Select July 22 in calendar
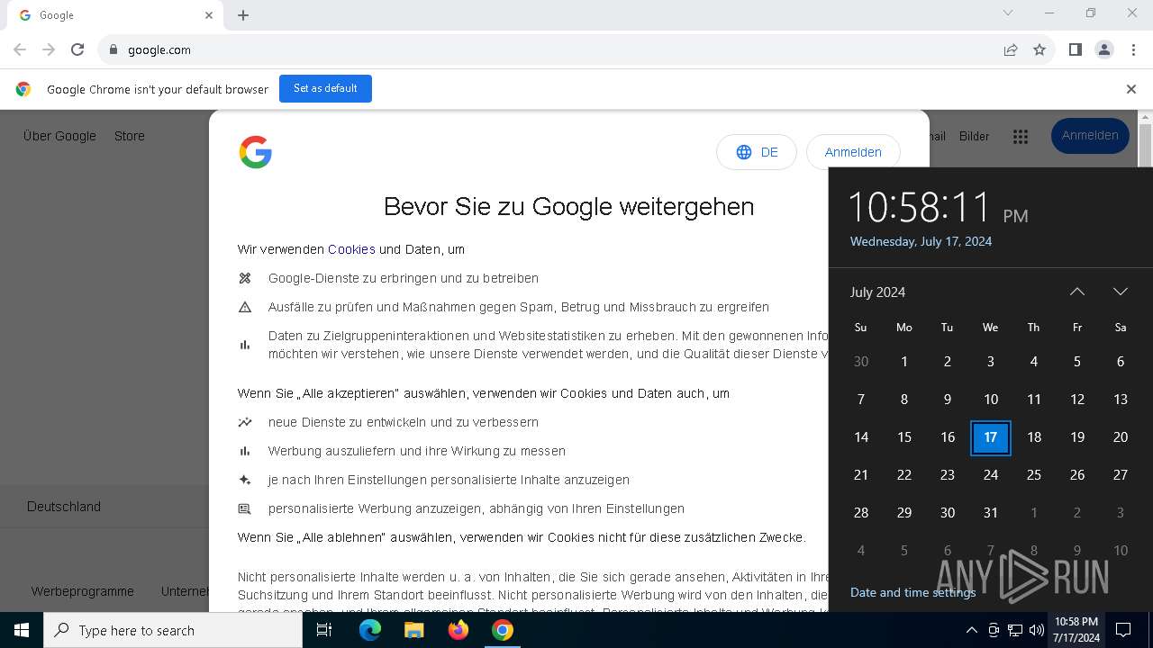 click(x=903, y=475)
